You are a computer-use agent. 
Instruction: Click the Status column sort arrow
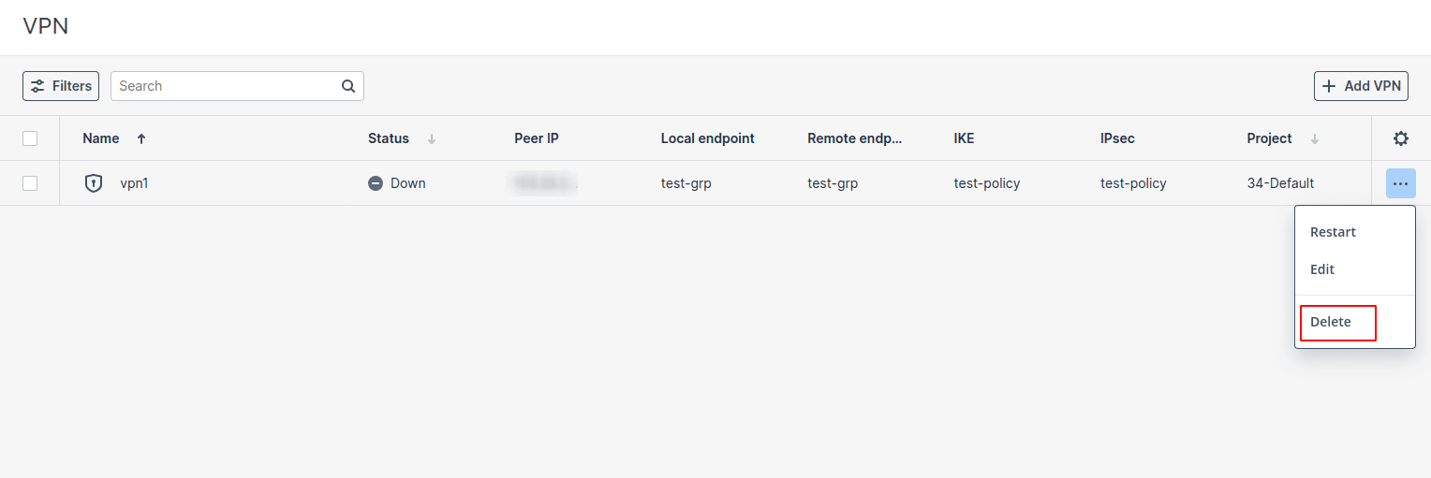pyautogui.click(x=432, y=139)
